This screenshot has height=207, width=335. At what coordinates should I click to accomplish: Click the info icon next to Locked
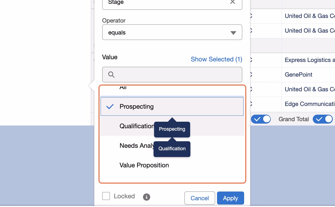coord(146,197)
